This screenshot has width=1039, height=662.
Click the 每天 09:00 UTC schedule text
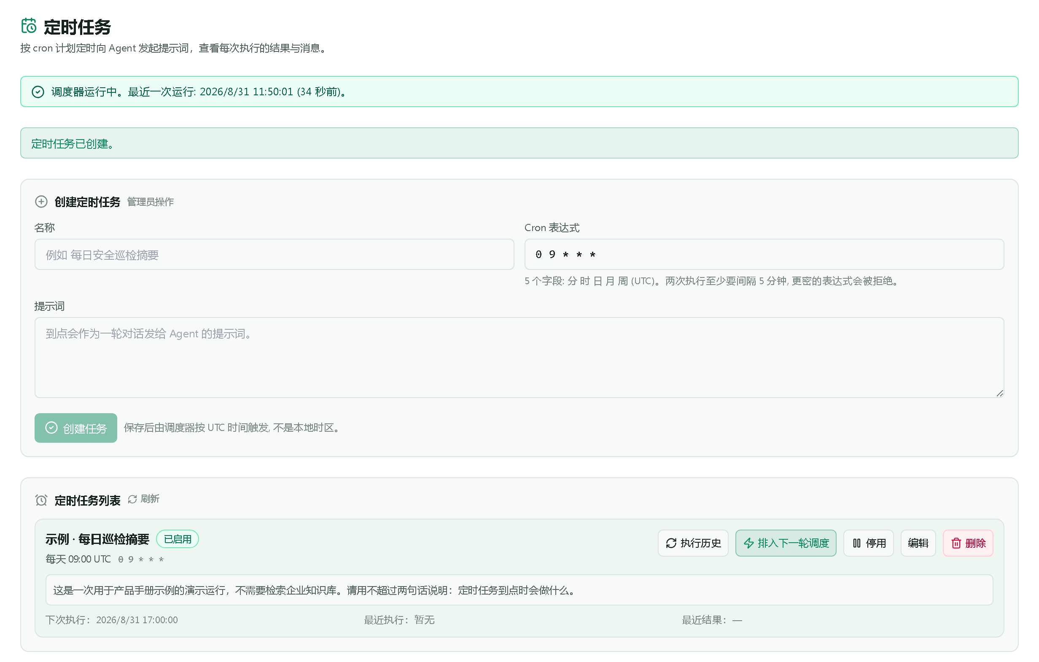tap(78, 559)
